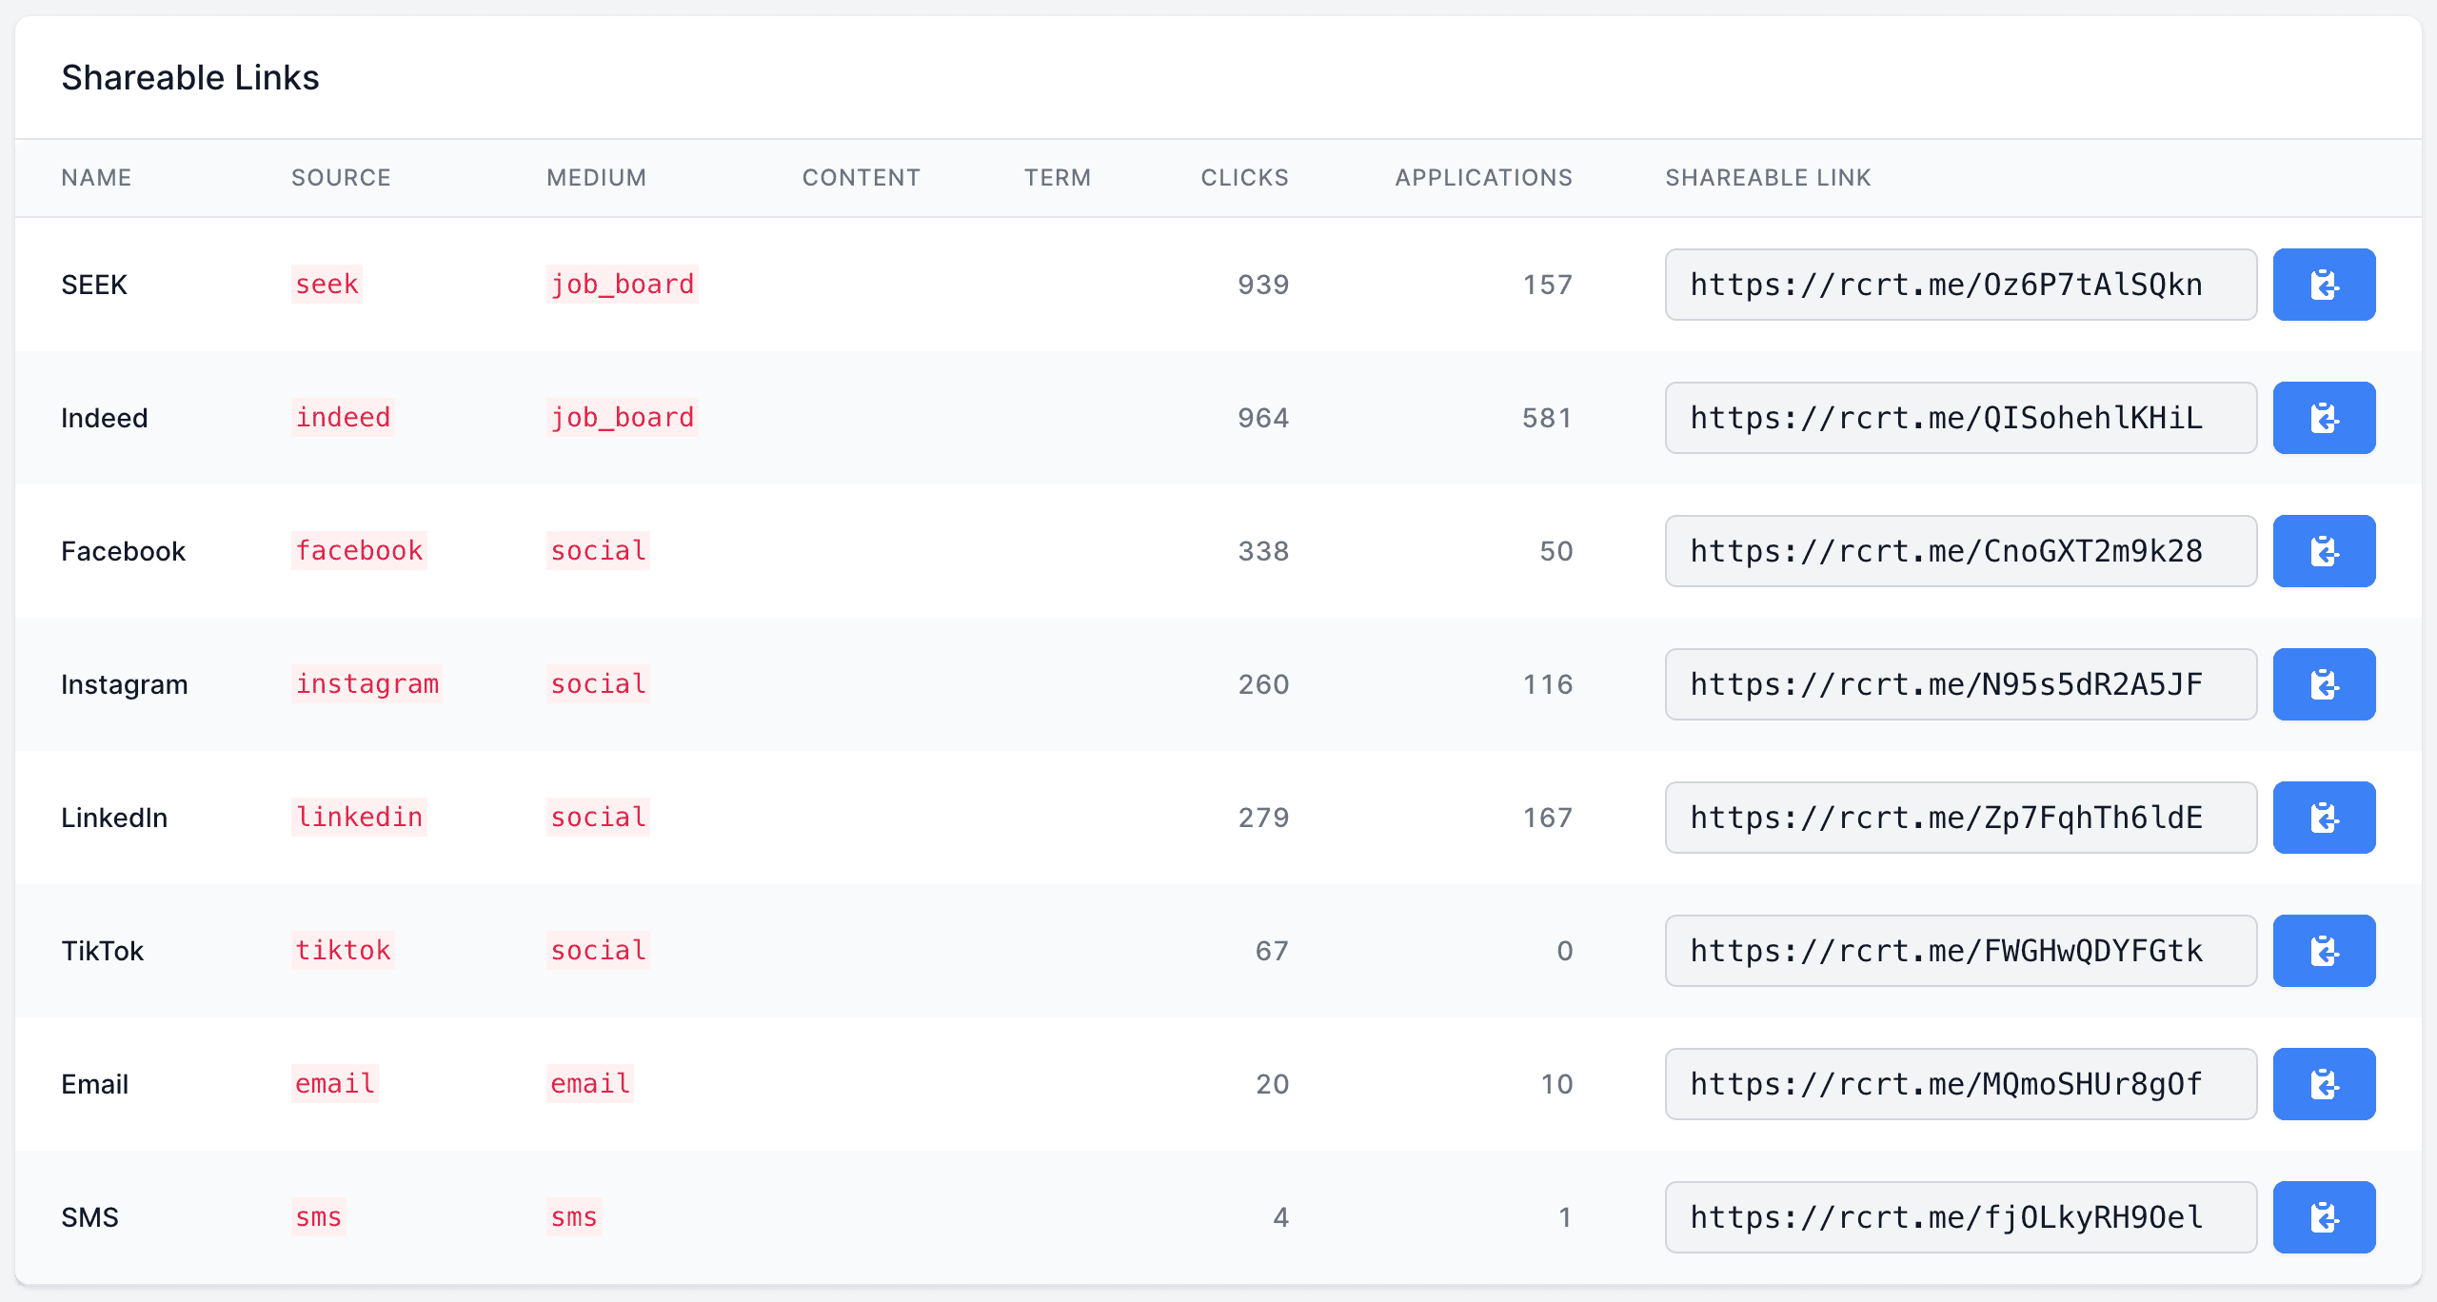Click the SEEK link URL field

coord(1960,285)
